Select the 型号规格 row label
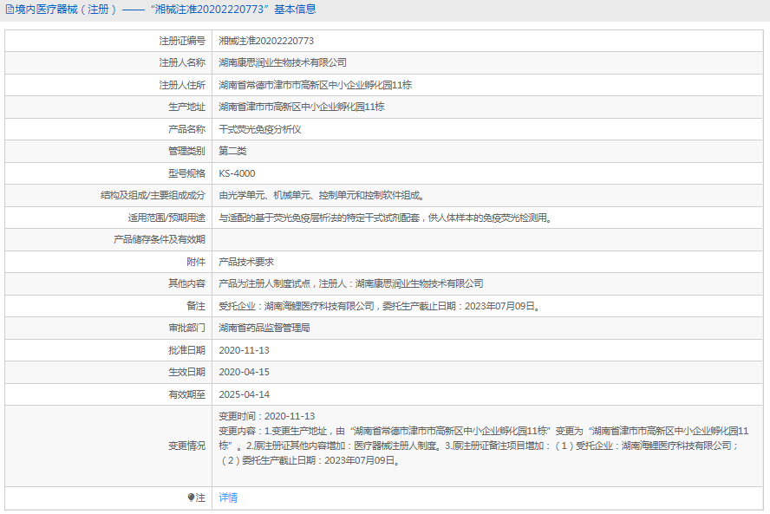The image size is (770, 514). [x=186, y=173]
